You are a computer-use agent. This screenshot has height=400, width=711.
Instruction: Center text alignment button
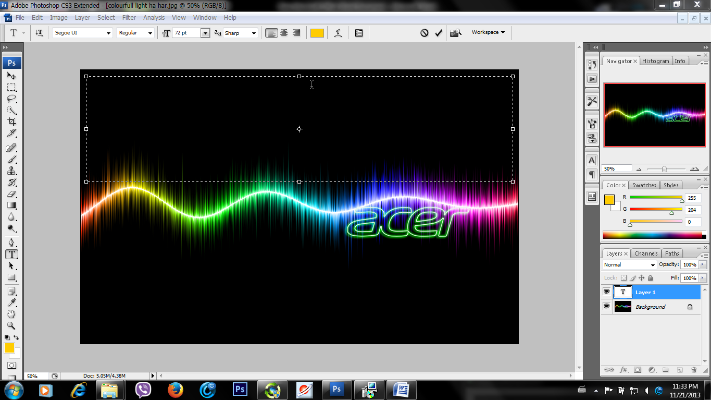284,33
